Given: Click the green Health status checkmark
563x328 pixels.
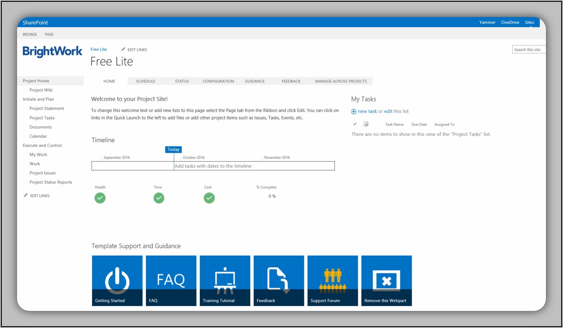Looking at the screenshot, I should click(100, 198).
